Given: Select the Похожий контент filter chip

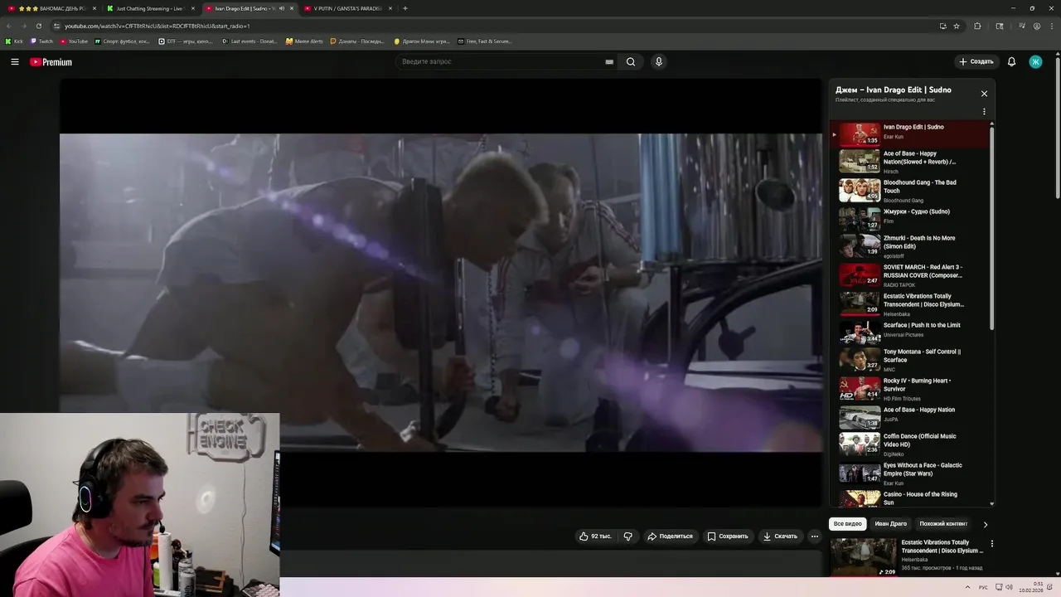Looking at the screenshot, I should click(x=943, y=524).
